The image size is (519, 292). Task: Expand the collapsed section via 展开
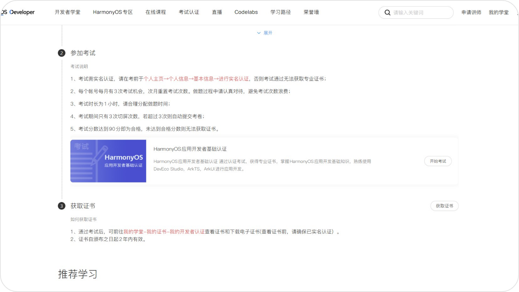[x=264, y=33]
